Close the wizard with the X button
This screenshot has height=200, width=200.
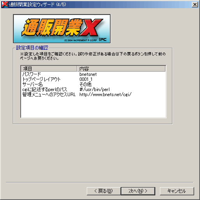pyautogui.click(x=195, y=5)
